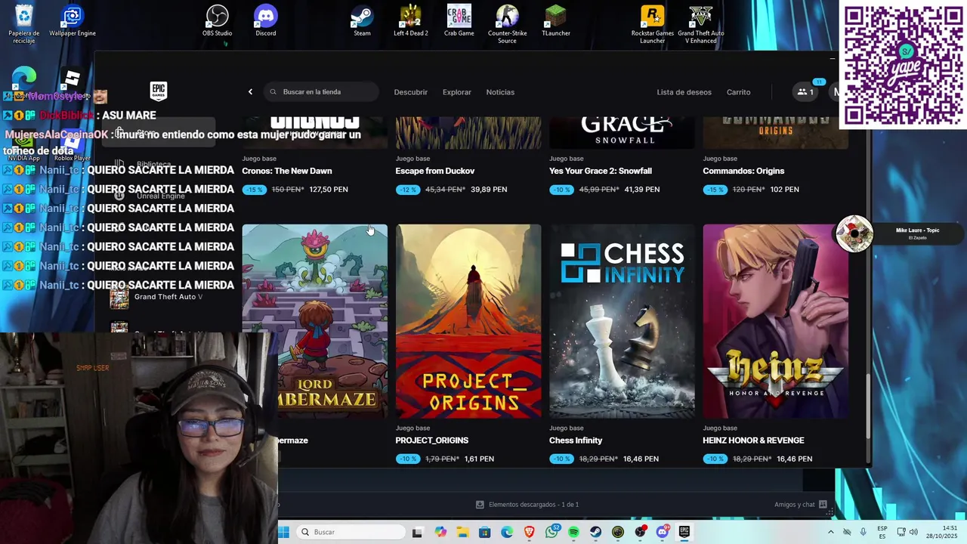Select HEINZ HONOR & REVENGE title
The width and height of the screenshot is (967, 544).
[x=753, y=440]
